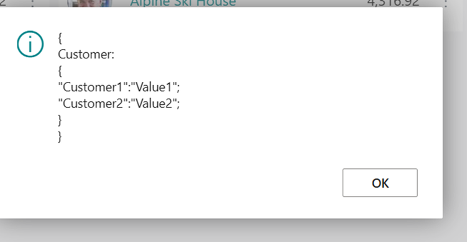Image resolution: width=467 pixels, height=242 pixels.
Task: Click the "Value2" text in the message
Action: click(154, 104)
